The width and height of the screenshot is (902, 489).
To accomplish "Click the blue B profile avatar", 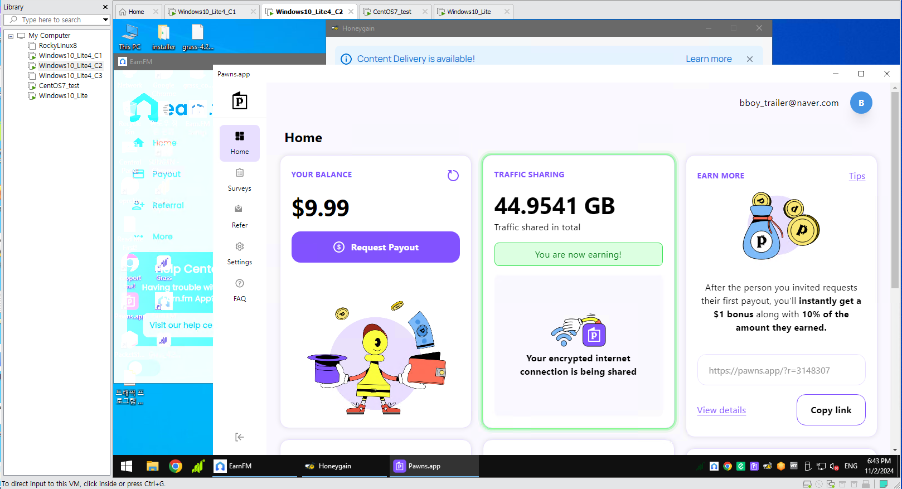I will [x=861, y=103].
